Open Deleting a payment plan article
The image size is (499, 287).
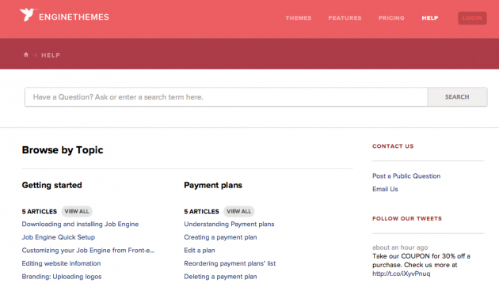pos(220,277)
